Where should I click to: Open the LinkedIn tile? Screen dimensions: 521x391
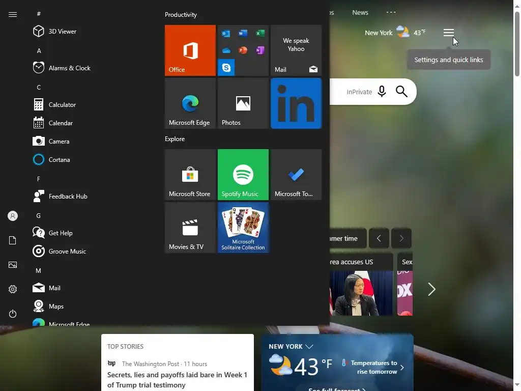click(296, 103)
